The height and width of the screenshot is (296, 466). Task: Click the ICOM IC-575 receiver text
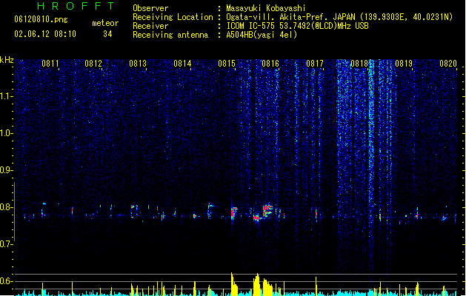[297, 26]
